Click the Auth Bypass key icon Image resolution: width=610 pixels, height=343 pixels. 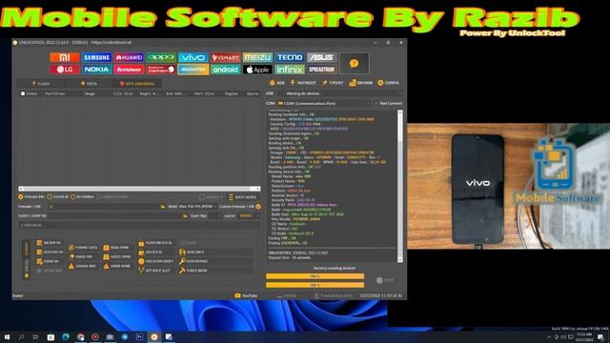pyautogui.click(x=182, y=261)
